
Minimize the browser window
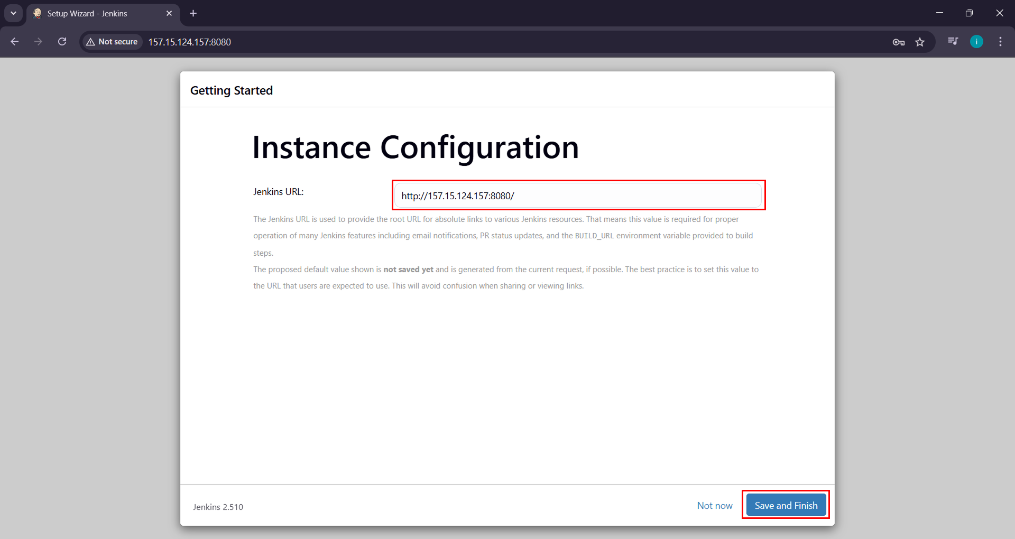(x=939, y=13)
